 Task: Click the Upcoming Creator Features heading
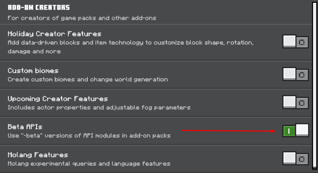coord(58,98)
